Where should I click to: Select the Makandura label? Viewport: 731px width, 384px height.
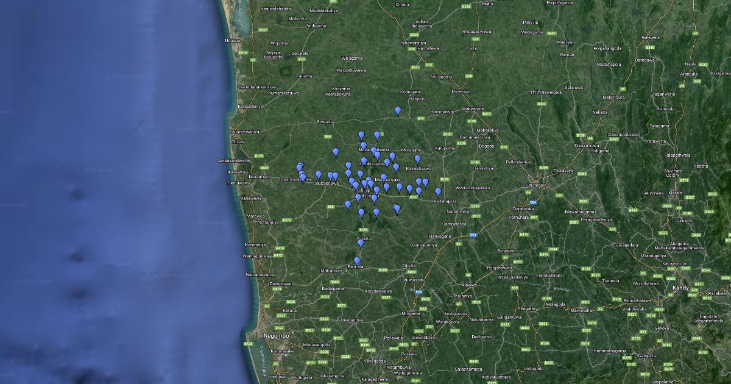coord(332,270)
